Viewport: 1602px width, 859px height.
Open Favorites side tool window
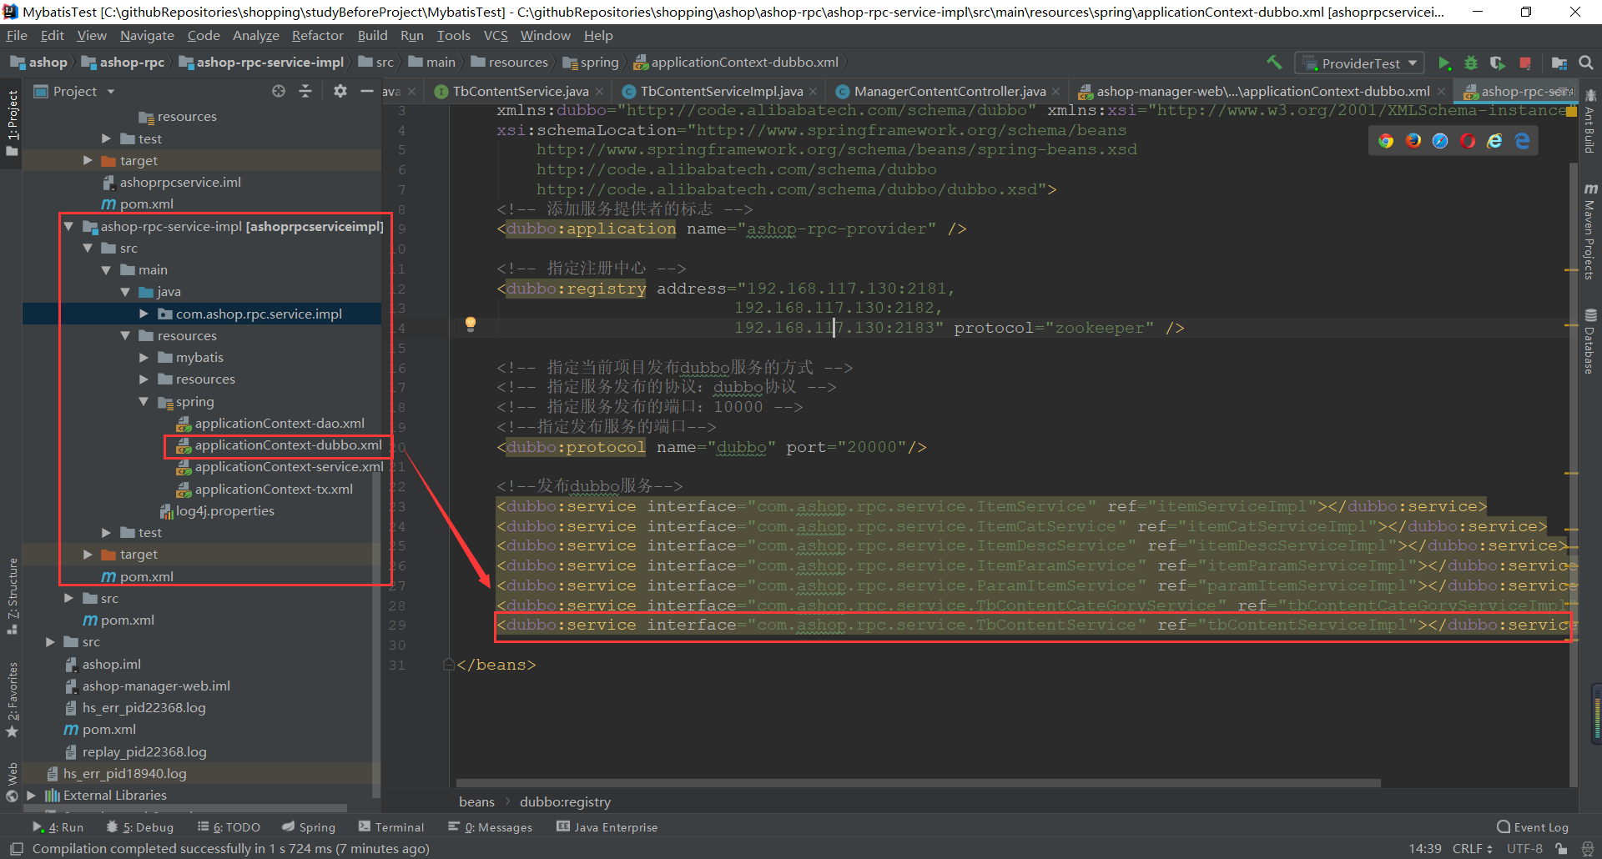13,699
